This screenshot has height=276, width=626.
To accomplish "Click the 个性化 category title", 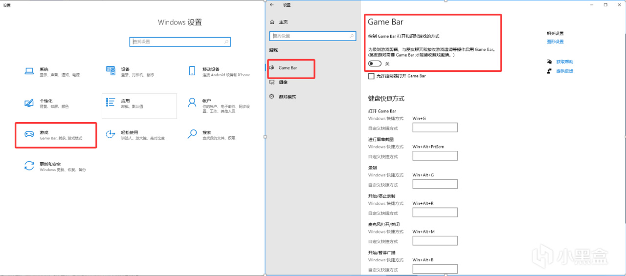I will point(46,101).
